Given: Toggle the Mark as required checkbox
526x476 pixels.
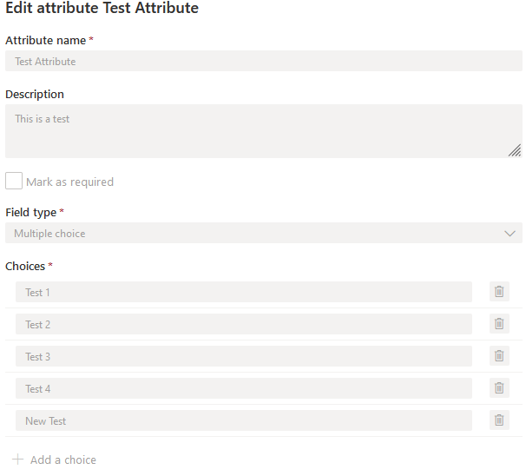Looking at the screenshot, I should 14,181.
